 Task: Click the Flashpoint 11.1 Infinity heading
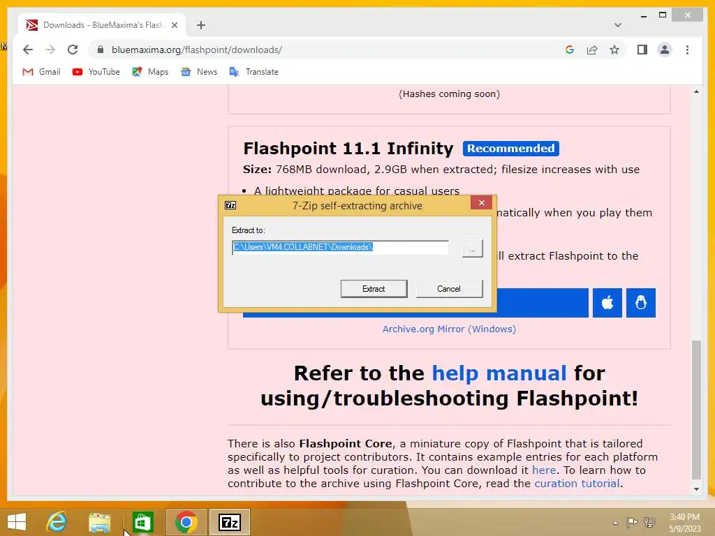click(x=348, y=149)
